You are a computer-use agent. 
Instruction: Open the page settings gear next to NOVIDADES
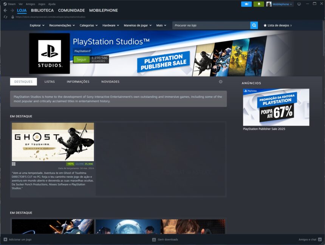click(220, 81)
